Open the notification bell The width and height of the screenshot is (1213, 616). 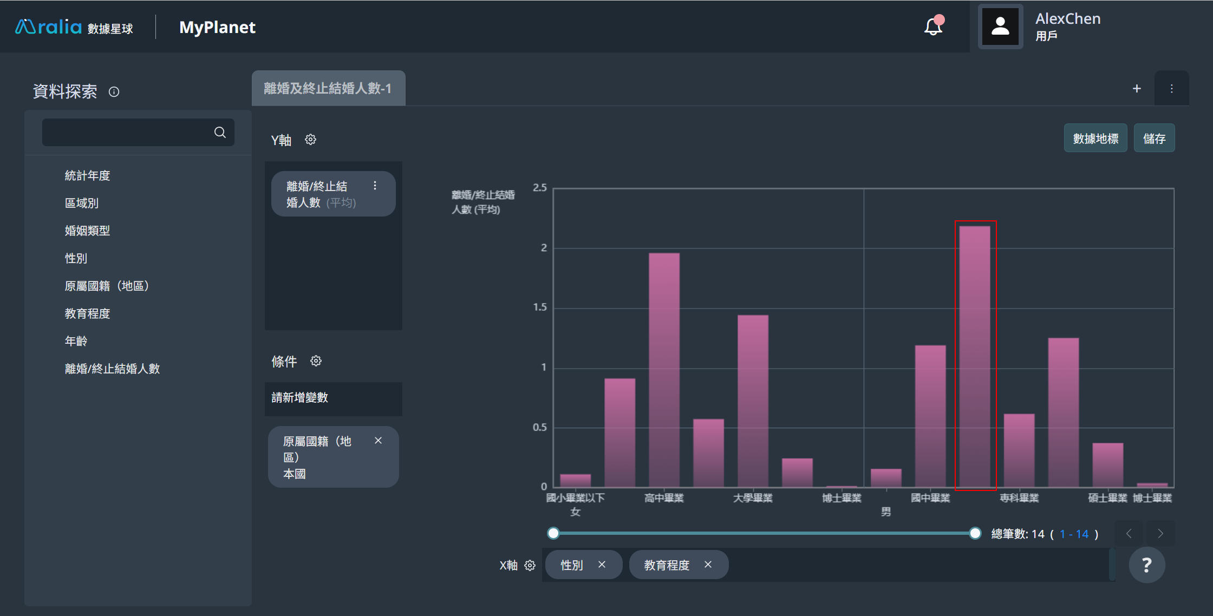click(x=934, y=26)
